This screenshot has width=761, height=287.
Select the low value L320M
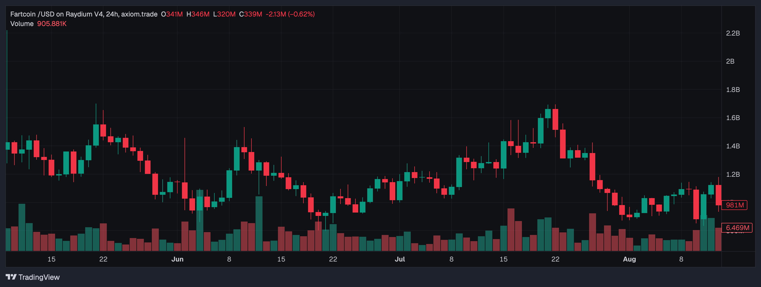pyautogui.click(x=224, y=14)
